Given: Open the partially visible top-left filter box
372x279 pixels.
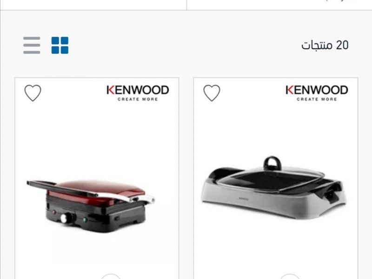Looking at the screenshot, I should (x=93, y=5).
